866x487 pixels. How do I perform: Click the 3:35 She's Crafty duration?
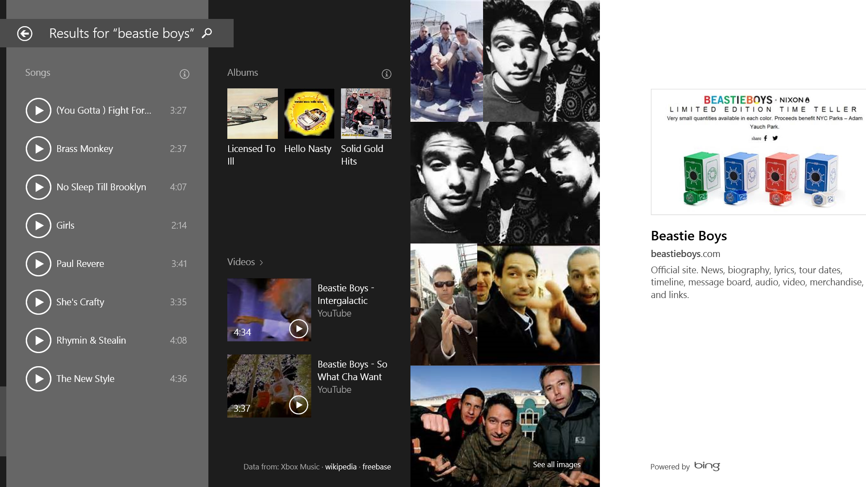[178, 302]
